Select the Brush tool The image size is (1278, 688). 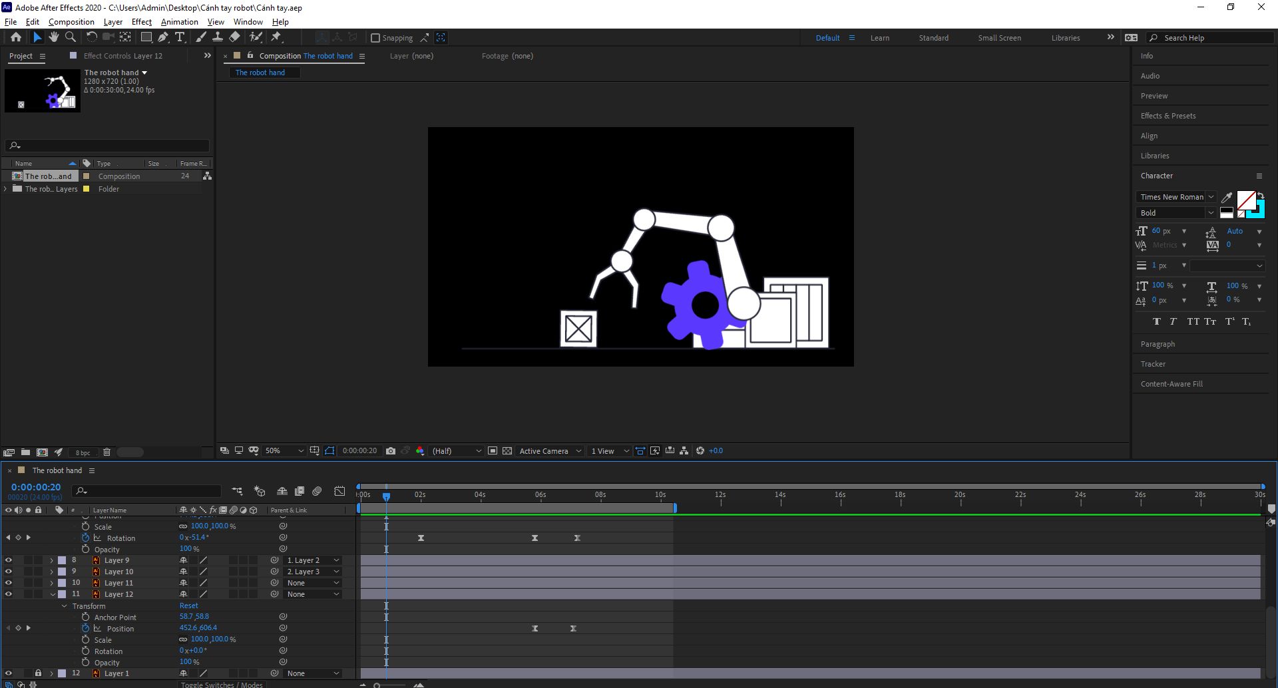[x=201, y=37]
